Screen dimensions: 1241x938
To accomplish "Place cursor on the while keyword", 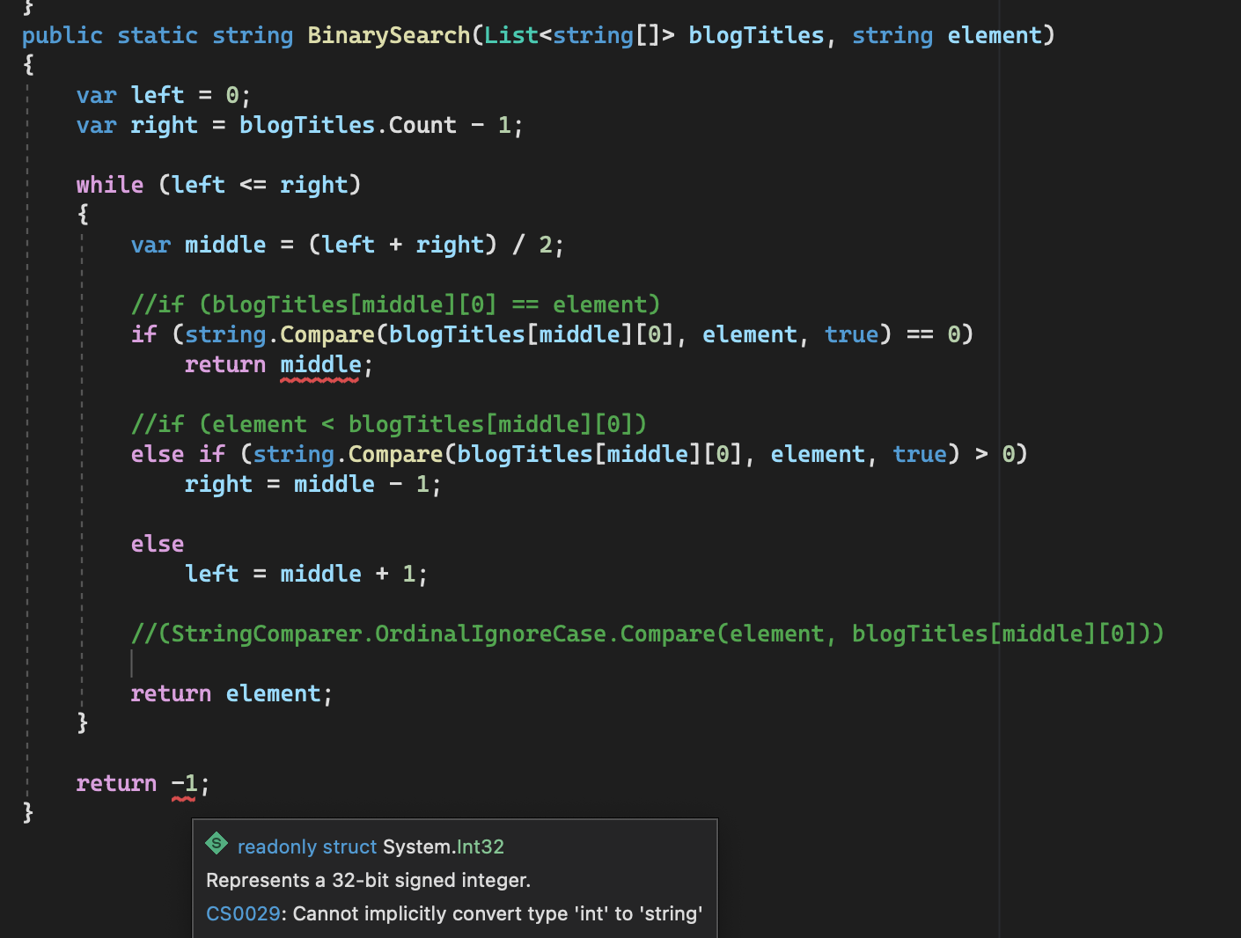I will (x=108, y=184).
